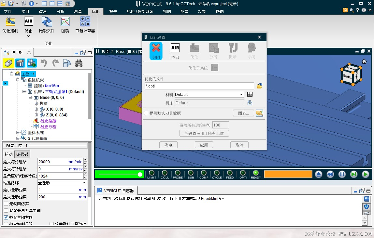Screen dimensions: 374x238
Task: Open the 机床 / 控制系统 tab
Action: pos(140,11)
